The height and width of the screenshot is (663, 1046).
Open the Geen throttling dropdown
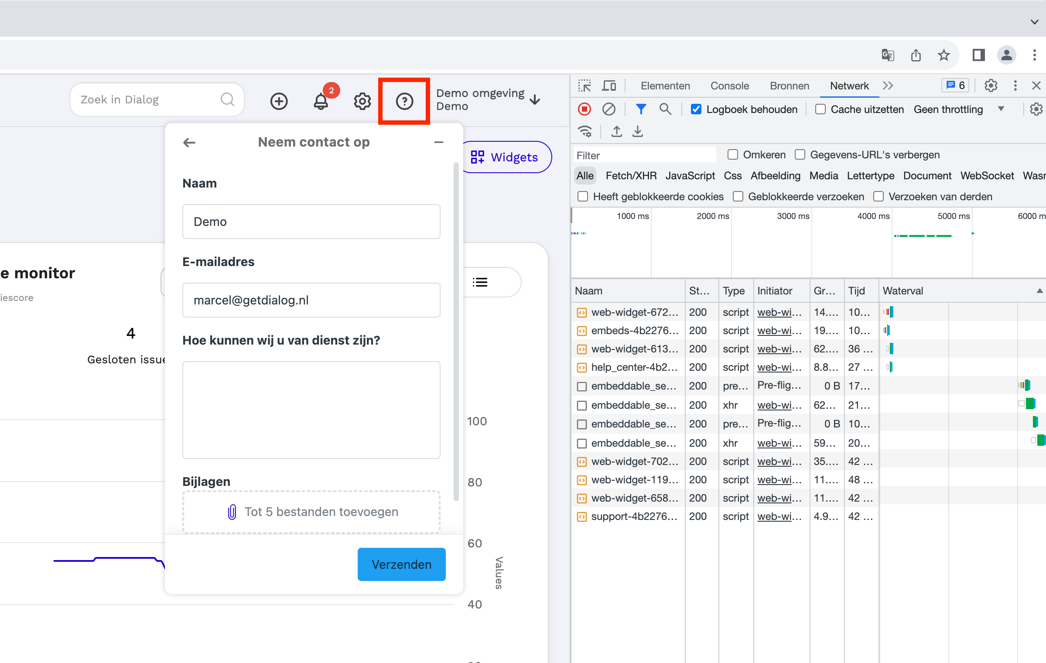click(x=959, y=109)
